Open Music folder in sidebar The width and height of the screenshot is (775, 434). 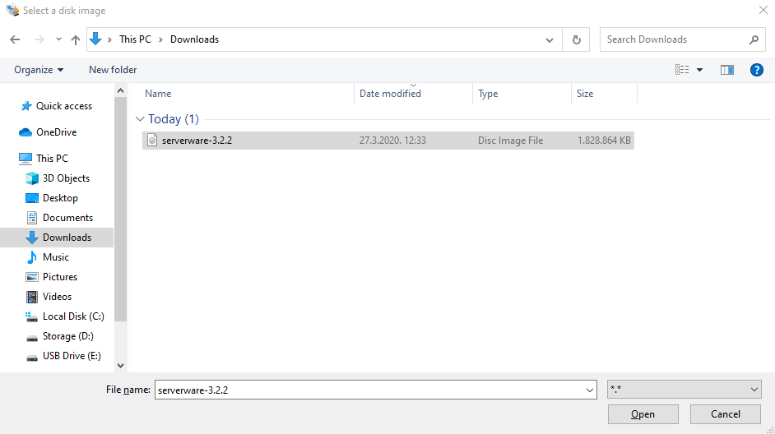tap(56, 257)
